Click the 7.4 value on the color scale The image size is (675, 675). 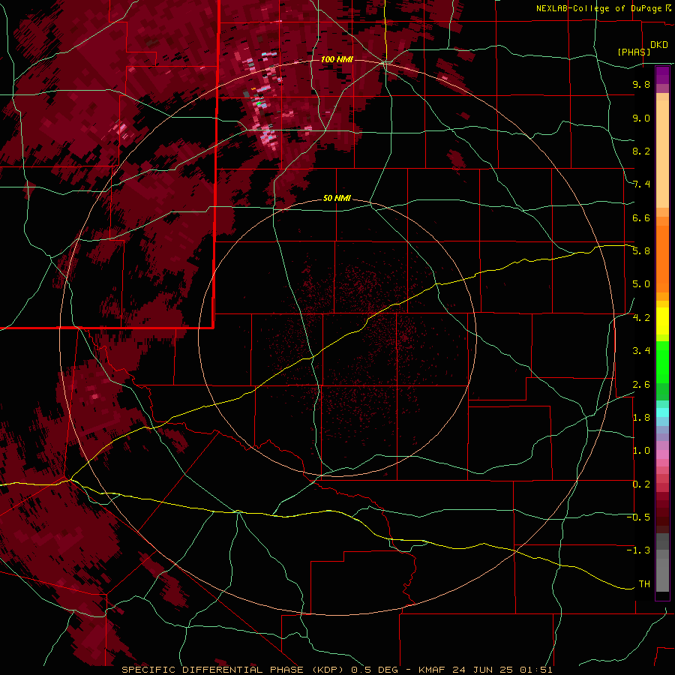click(641, 184)
